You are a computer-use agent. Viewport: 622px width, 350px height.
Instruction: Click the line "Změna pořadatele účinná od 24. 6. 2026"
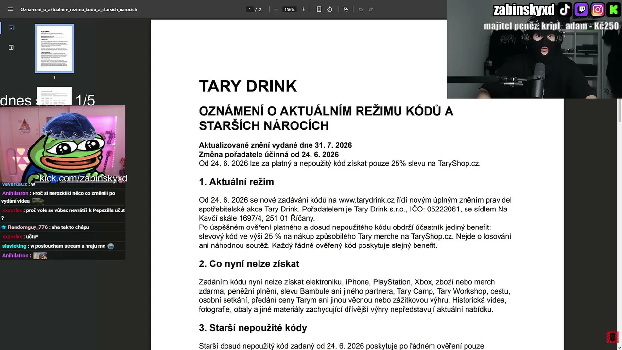tap(269, 154)
